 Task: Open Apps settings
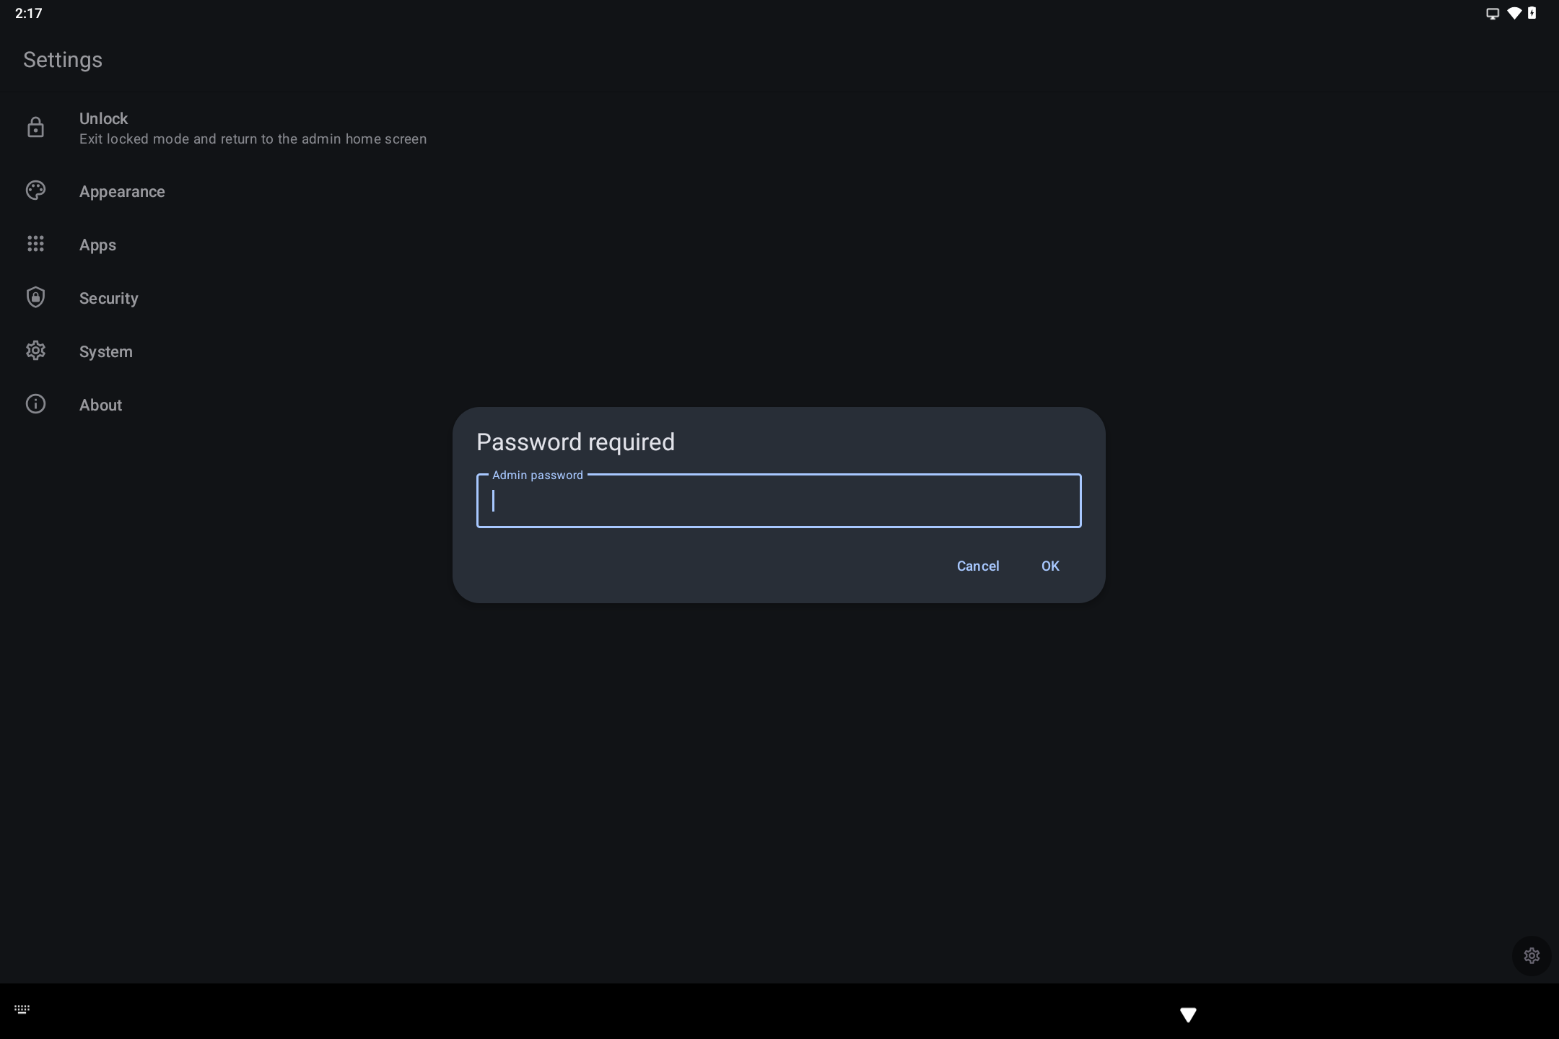pyautogui.click(x=779, y=245)
